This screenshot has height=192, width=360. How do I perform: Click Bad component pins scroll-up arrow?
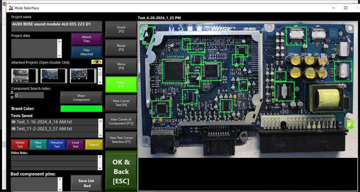click(60, 180)
